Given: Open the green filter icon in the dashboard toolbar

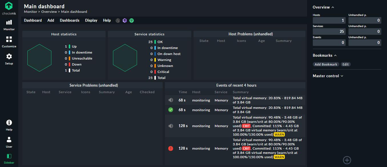Looking at the screenshot, I should pyautogui.click(x=132, y=20).
